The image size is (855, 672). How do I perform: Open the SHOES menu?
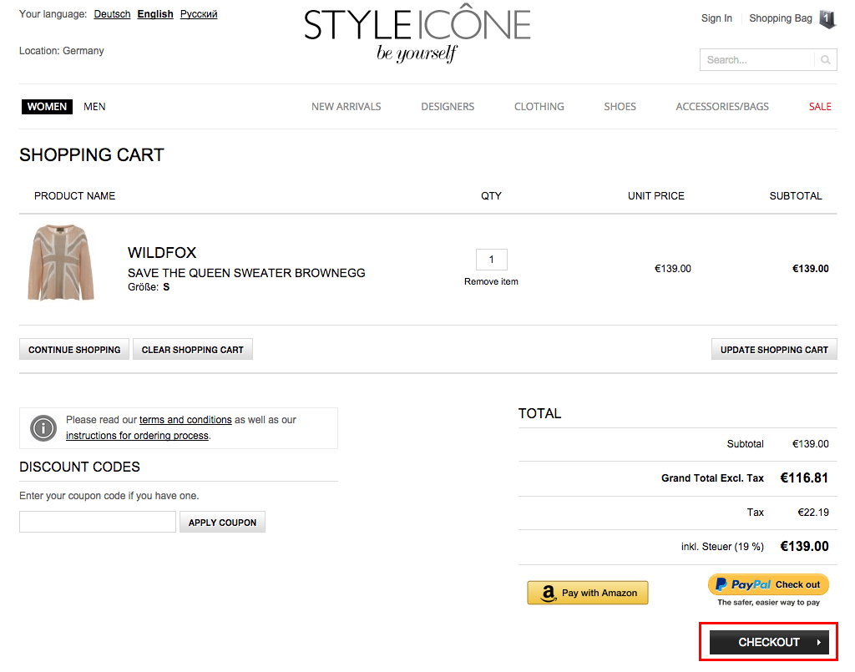coord(620,107)
